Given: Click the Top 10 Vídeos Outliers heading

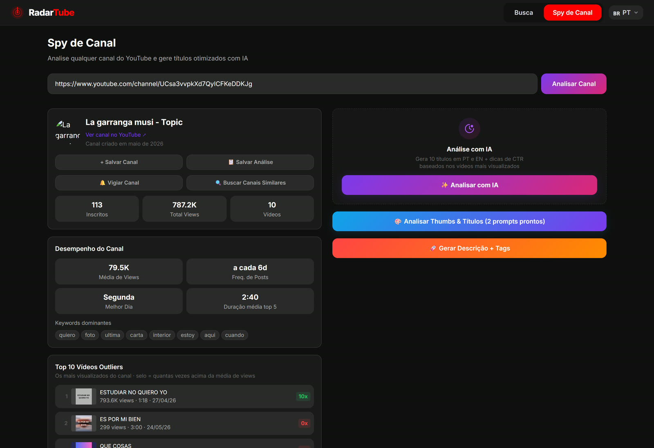Looking at the screenshot, I should 89,367.
